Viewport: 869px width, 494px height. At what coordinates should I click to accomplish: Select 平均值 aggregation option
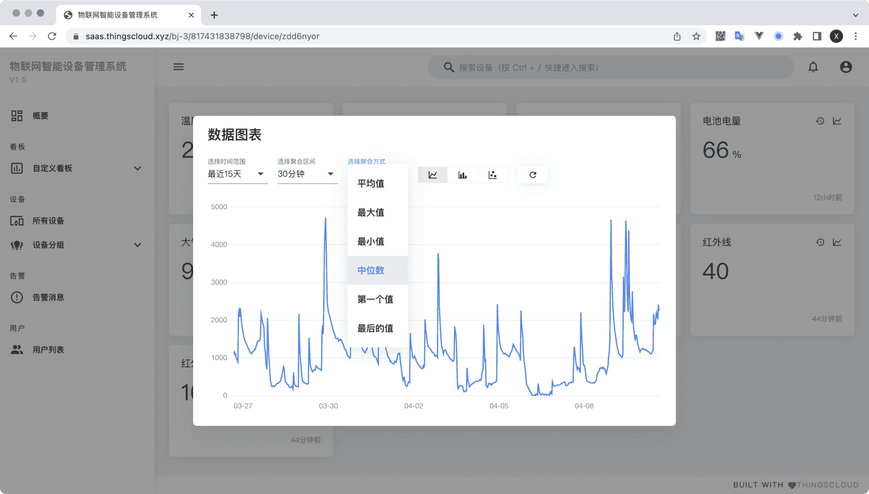point(371,183)
